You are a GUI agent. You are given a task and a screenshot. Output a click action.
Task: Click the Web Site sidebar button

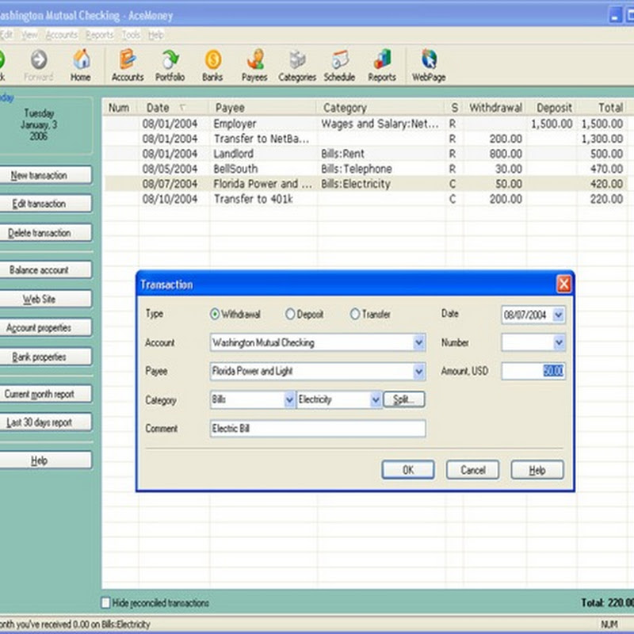point(45,300)
